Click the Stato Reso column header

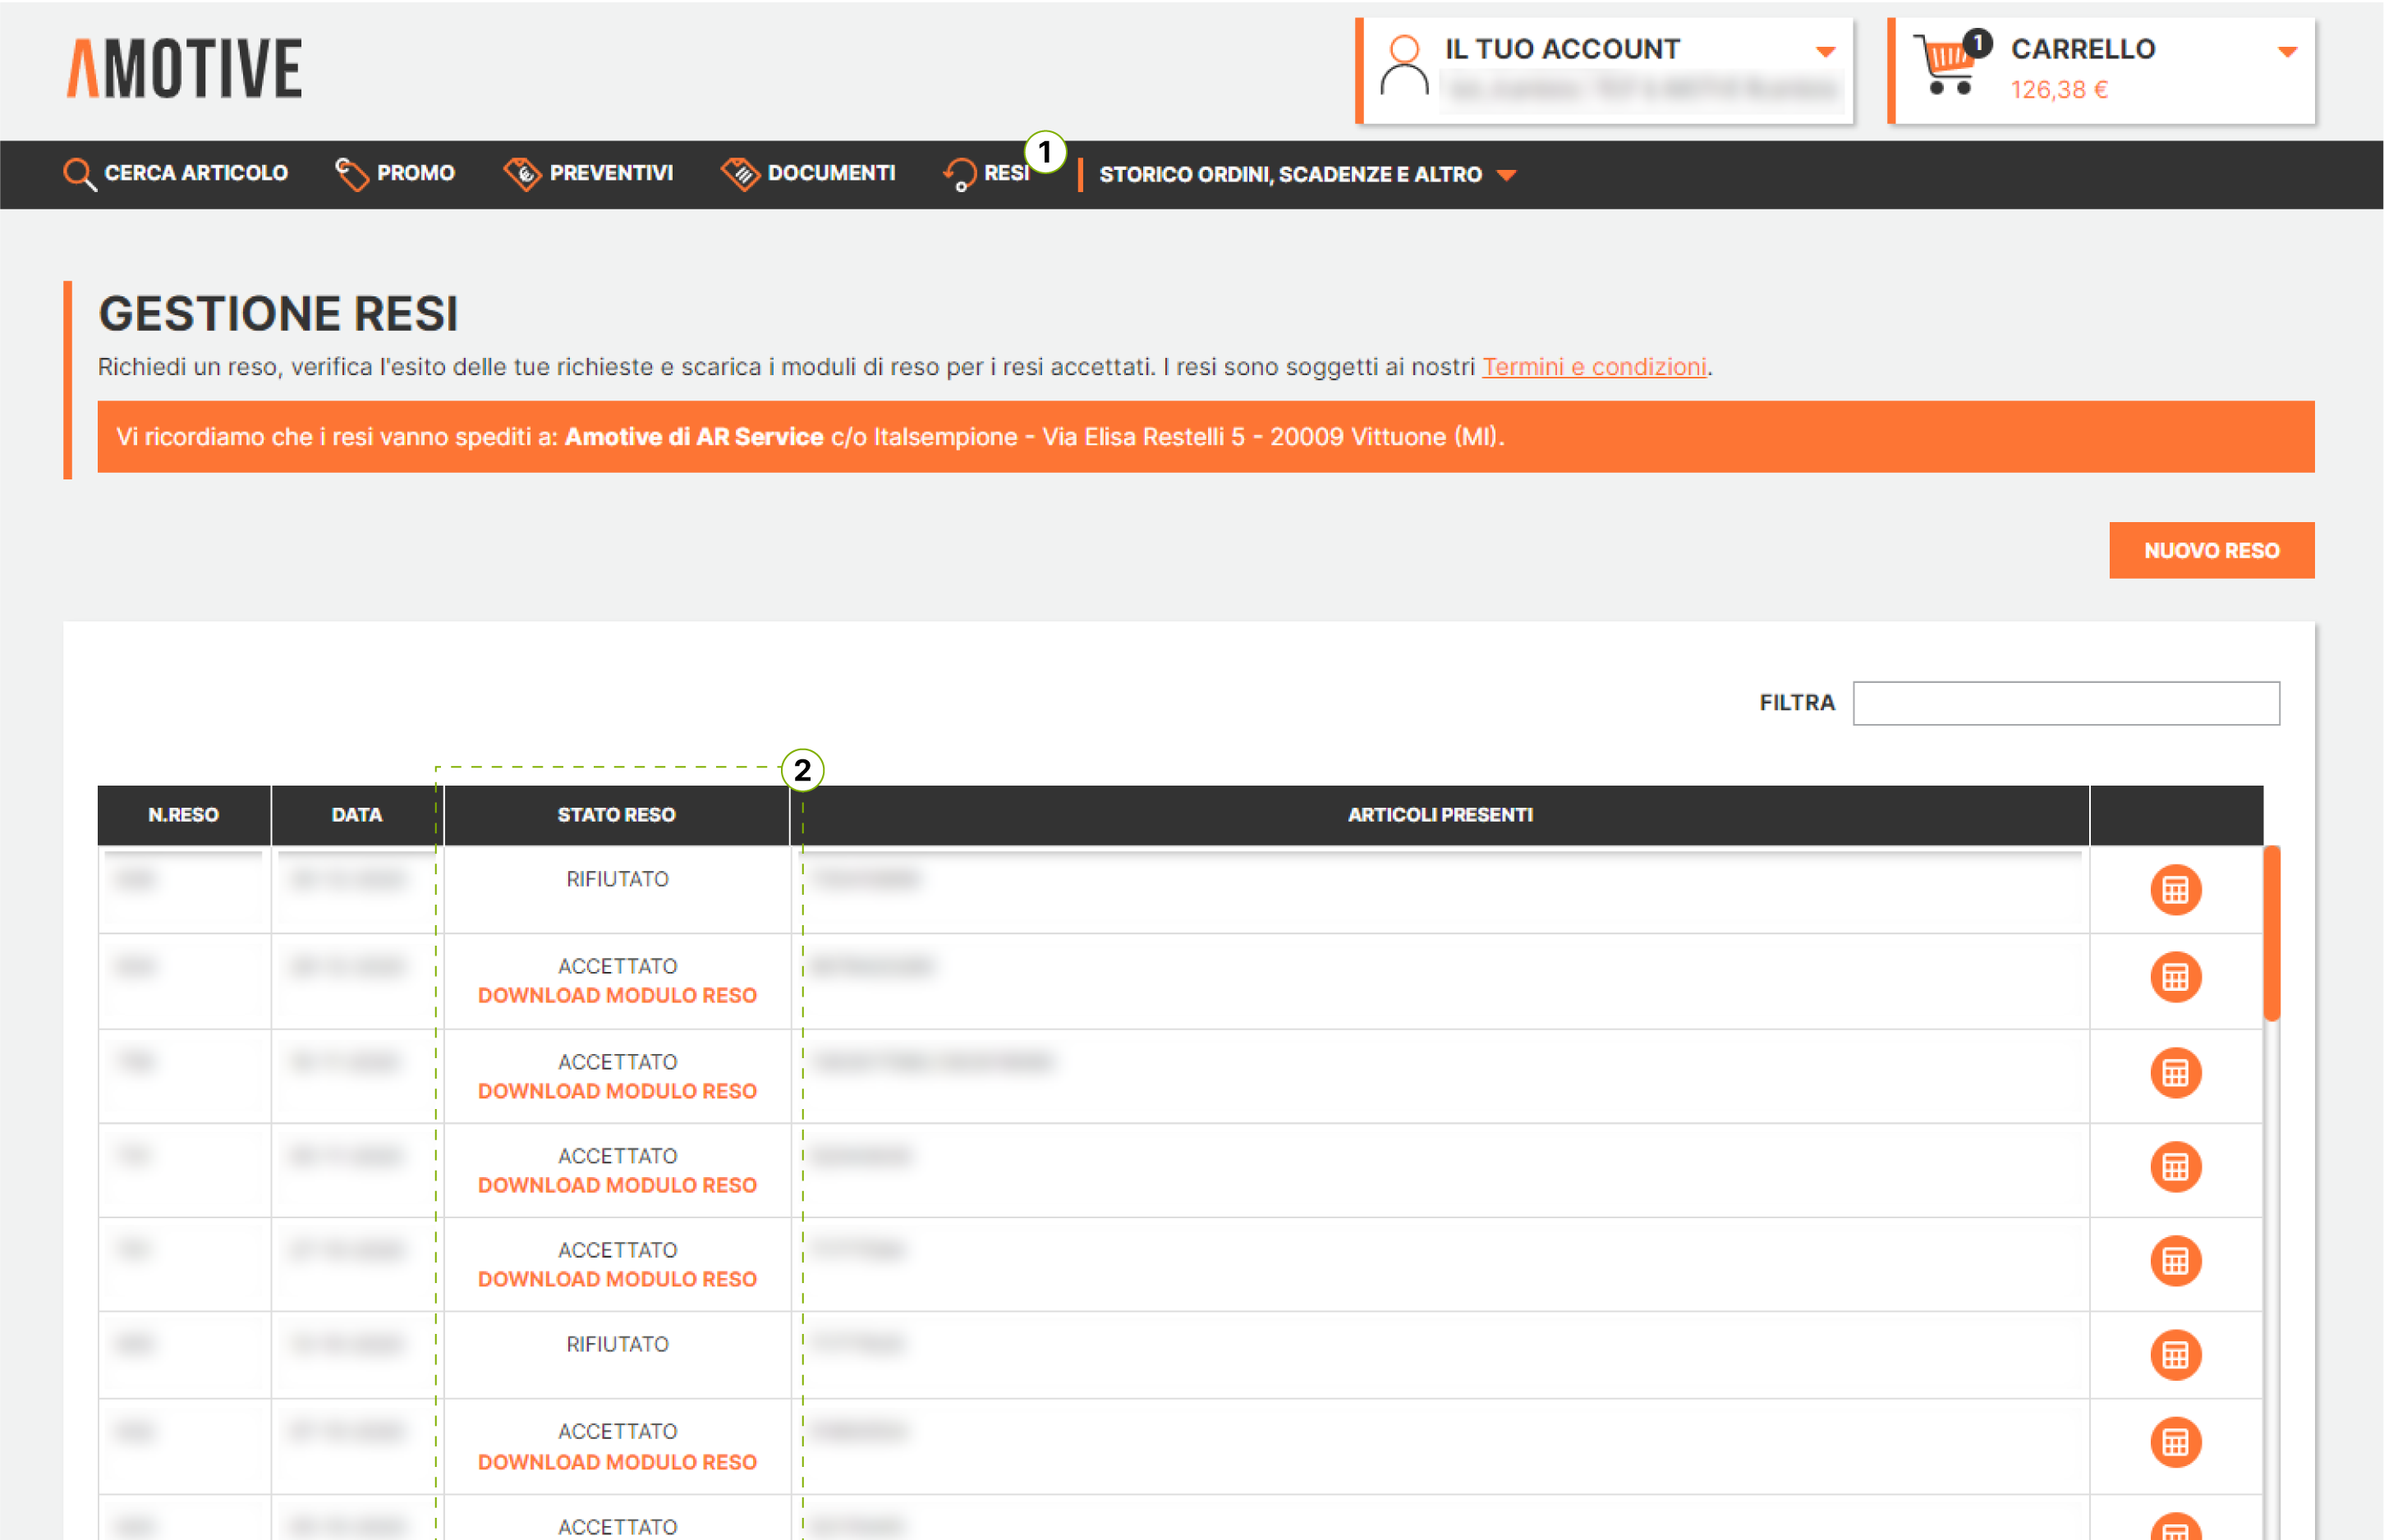click(616, 815)
